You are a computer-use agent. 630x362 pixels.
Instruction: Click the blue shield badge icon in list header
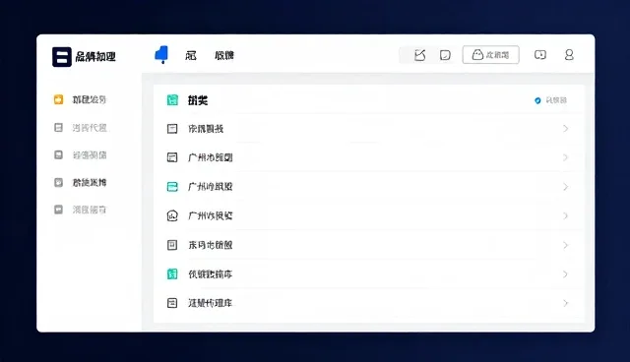pos(537,100)
